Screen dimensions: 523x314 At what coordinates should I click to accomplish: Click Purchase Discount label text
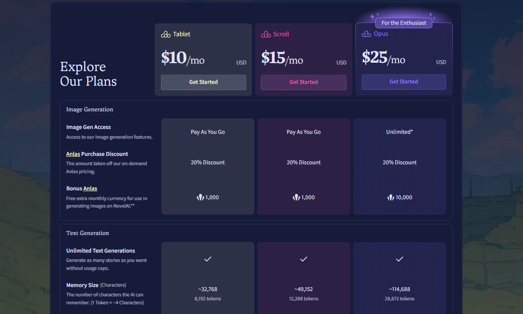point(105,154)
